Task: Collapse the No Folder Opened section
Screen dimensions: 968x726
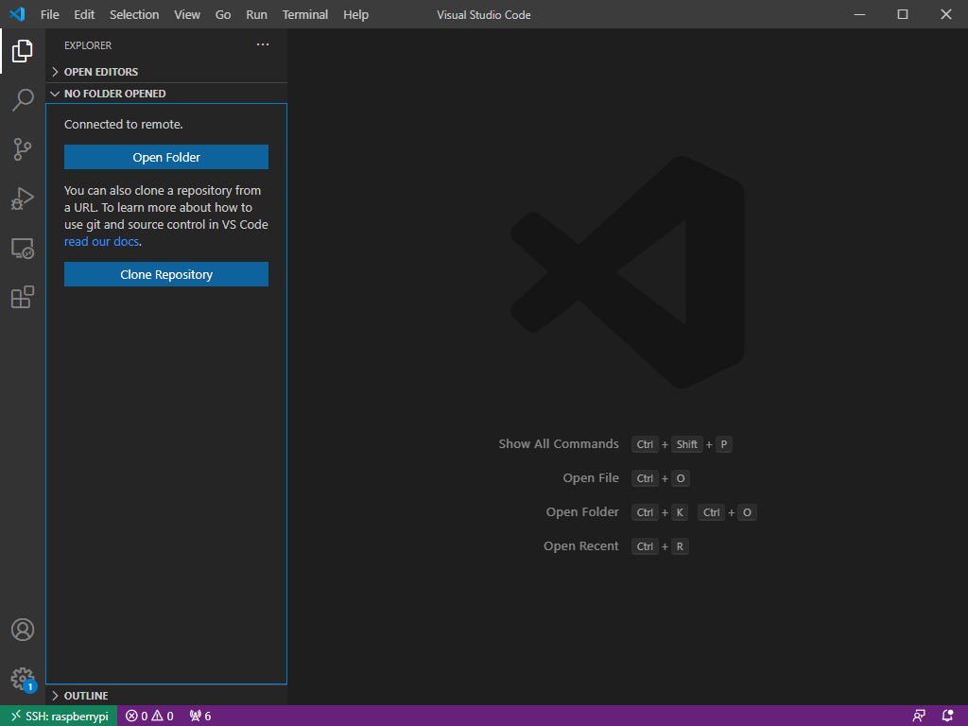Action: coord(166,94)
